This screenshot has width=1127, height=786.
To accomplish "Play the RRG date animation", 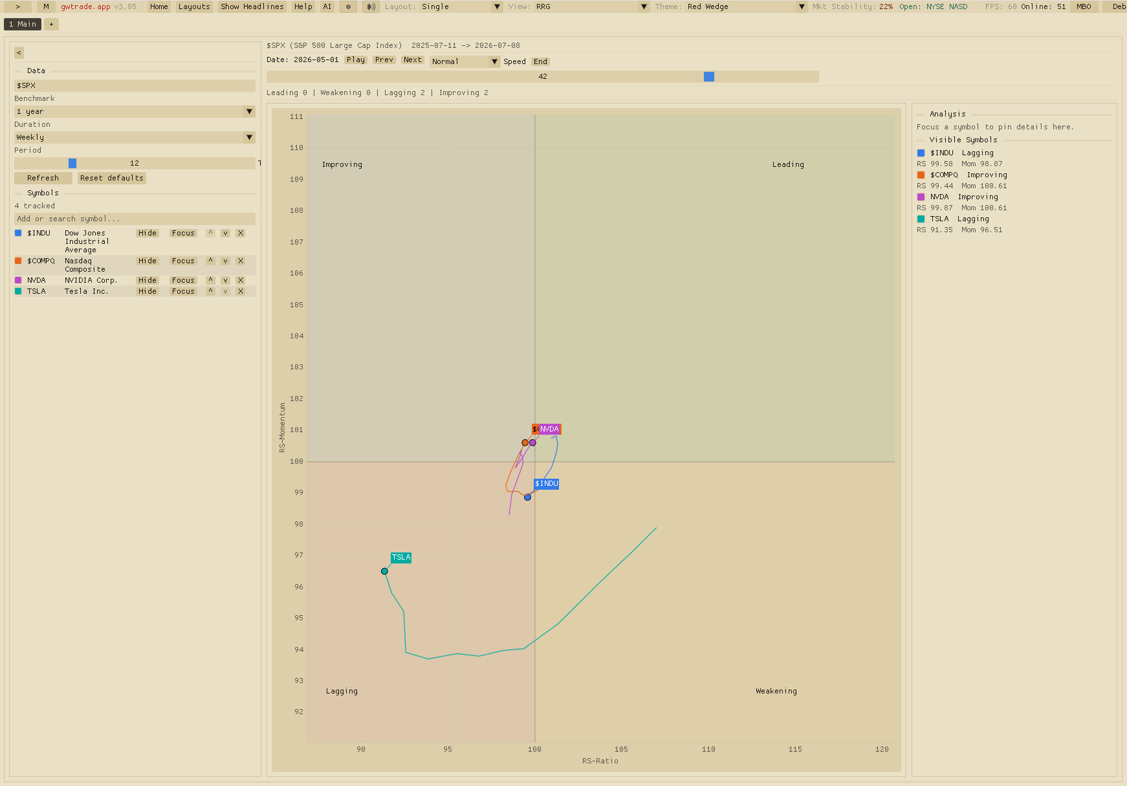I will point(355,60).
